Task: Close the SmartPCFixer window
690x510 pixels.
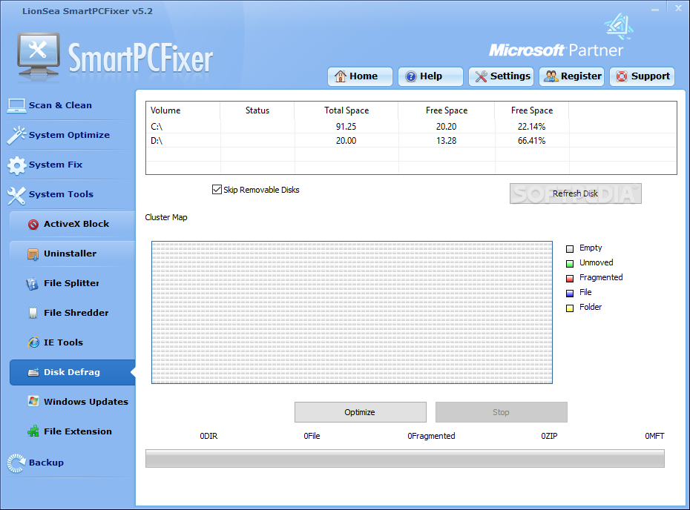Action: 679,8
